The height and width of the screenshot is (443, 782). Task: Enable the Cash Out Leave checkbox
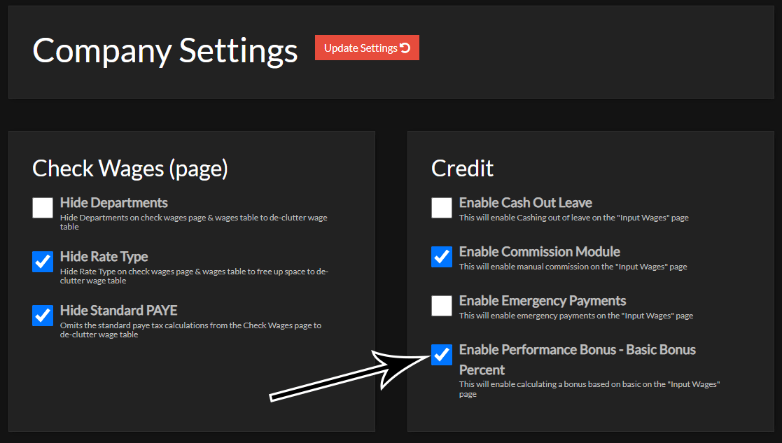click(x=442, y=208)
